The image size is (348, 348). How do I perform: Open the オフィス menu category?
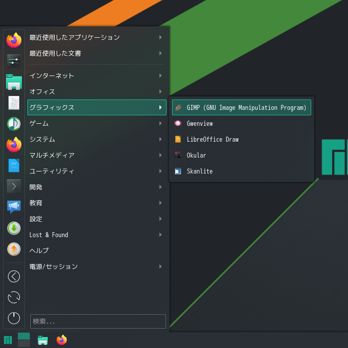[97, 91]
